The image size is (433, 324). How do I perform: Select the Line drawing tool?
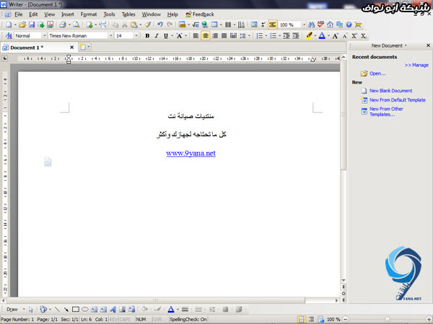tap(57, 310)
